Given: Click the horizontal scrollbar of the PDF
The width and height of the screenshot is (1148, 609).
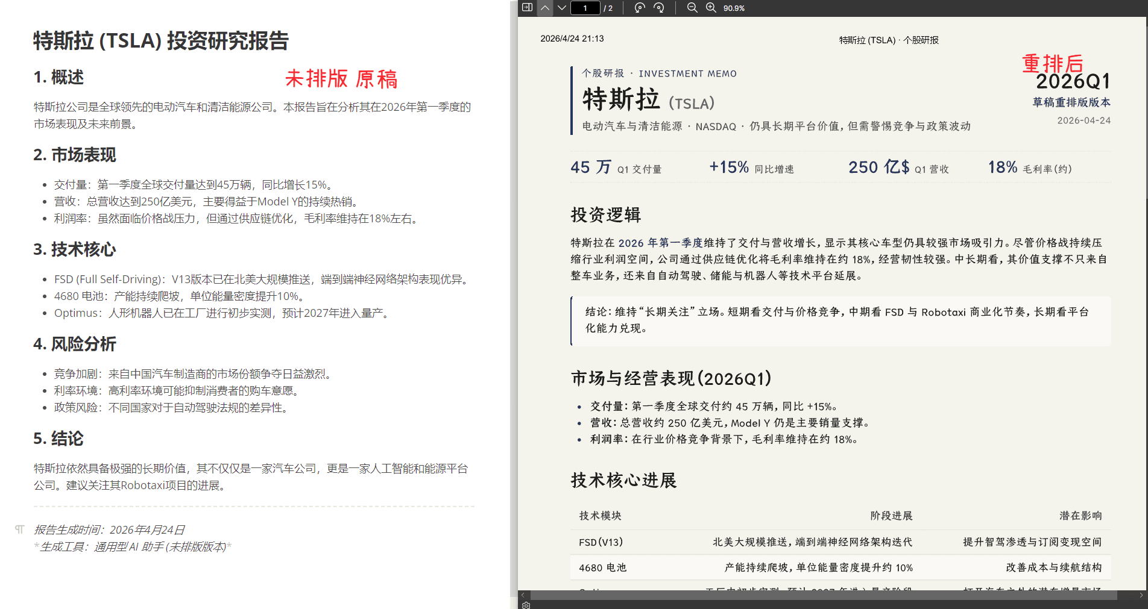Looking at the screenshot, I should [x=824, y=595].
